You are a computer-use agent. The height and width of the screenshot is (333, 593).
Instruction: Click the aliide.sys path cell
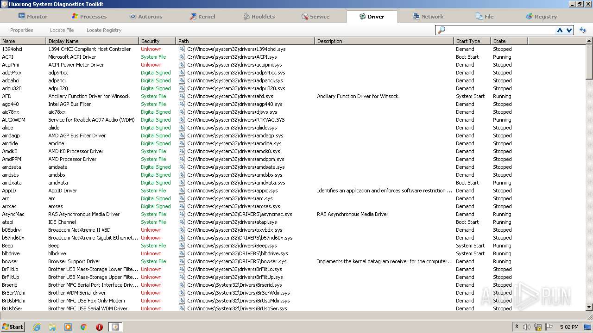point(246,128)
